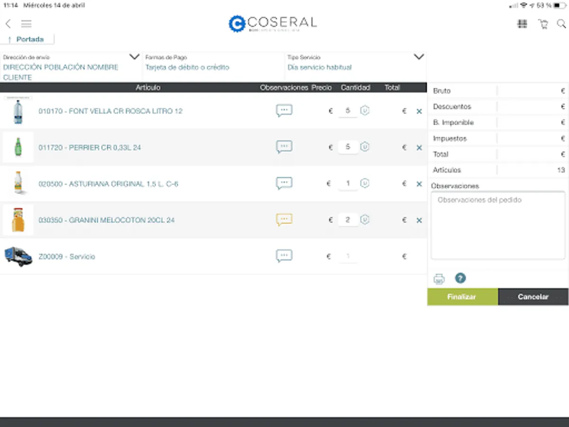Viewport: 569px width, 427px height.
Task: Remove PERRIER from the order
Action: 419,148
